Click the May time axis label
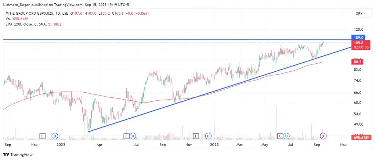Screen dimensions: 376x160 (264, 145)
